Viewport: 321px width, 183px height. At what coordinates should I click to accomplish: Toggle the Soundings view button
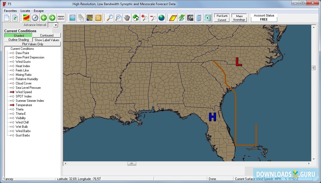(239, 20)
